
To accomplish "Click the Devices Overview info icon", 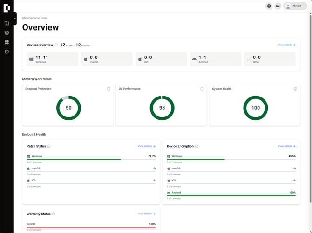I will (x=56, y=45).
